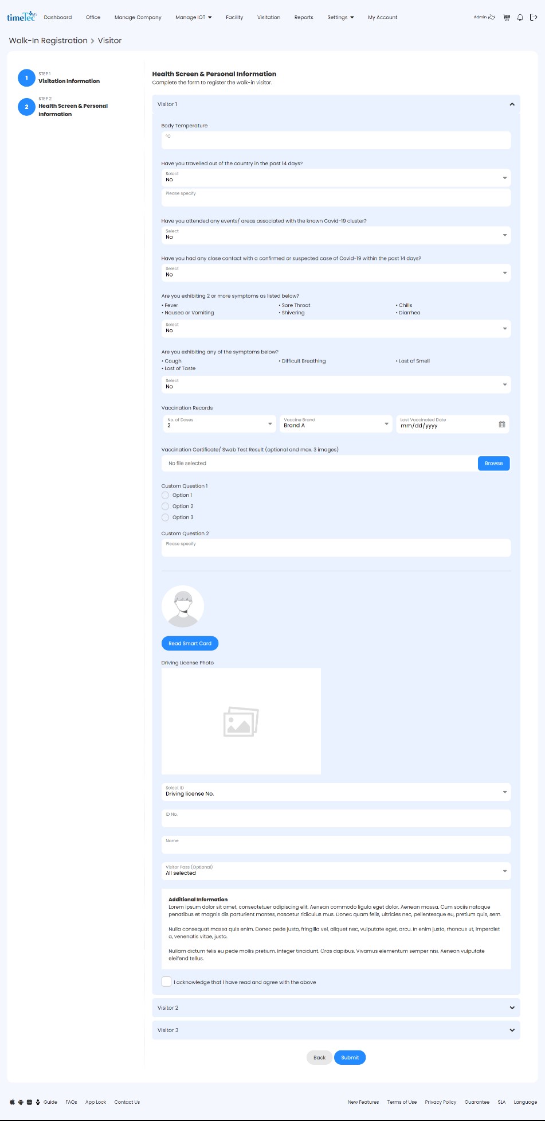Click the Admin role switch icon
The height and width of the screenshot is (1121, 545).
point(492,17)
